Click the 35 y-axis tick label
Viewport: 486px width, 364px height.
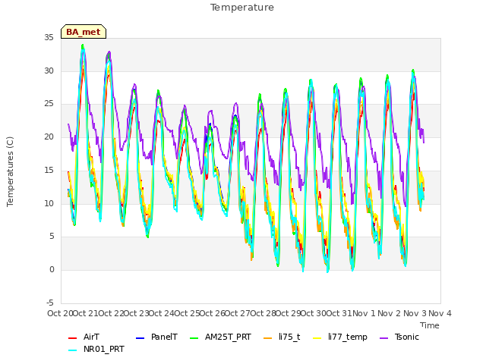(49, 37)
